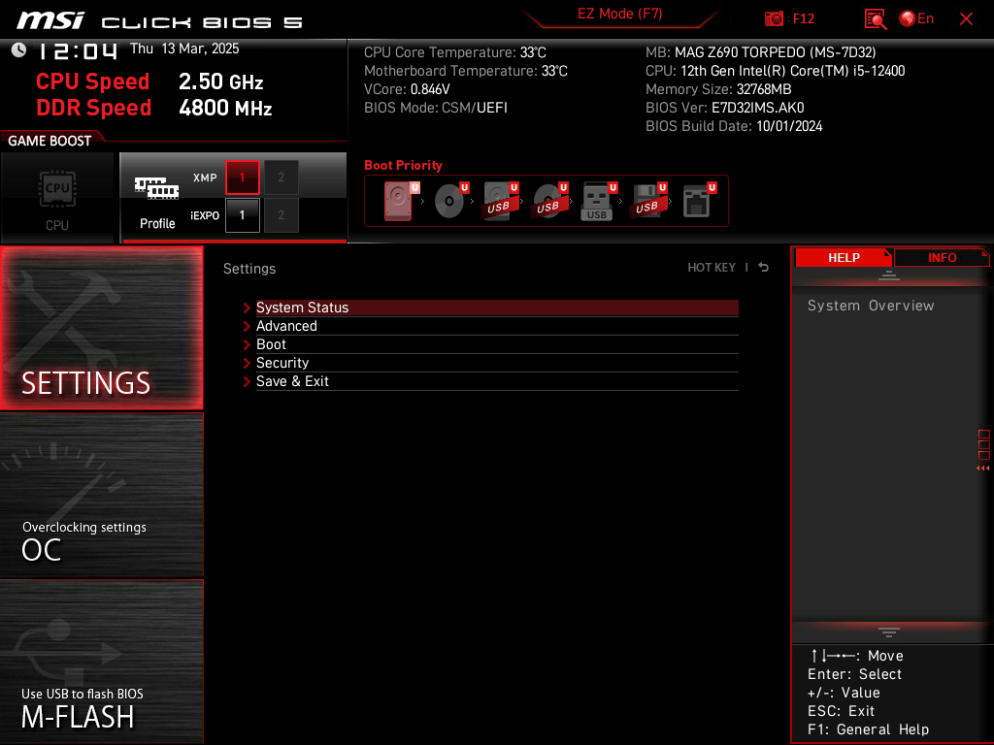Viewport: 994px width, 745px height.
Task: Switch to the HELP tab
Action: pyautogui.click(x=844, y=257)
